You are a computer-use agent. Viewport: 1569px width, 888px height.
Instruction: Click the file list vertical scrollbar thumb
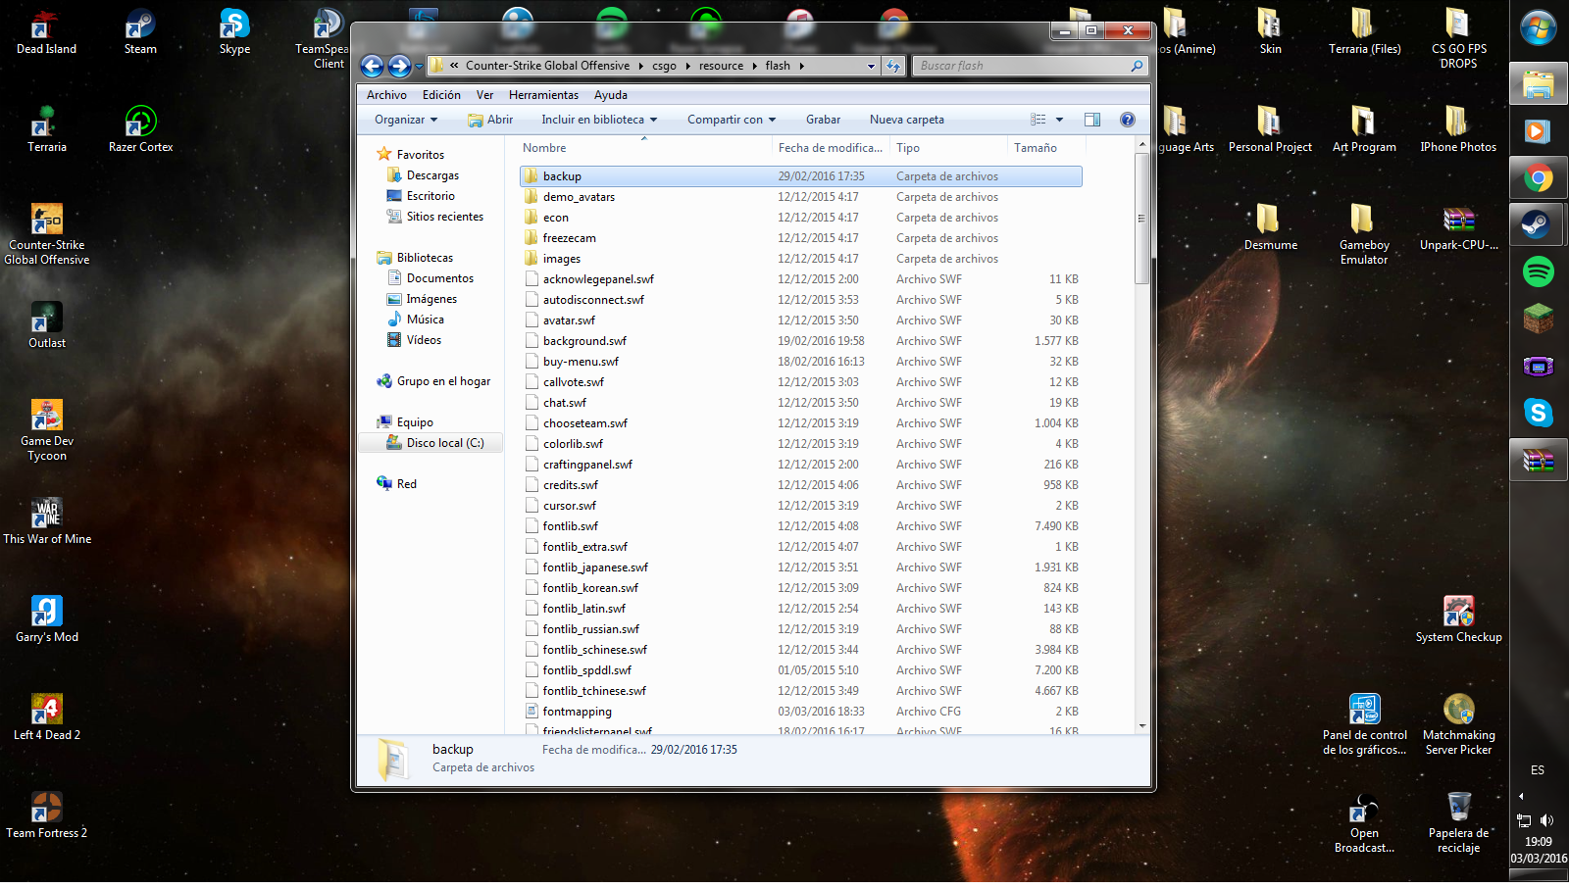point(1141,218)
